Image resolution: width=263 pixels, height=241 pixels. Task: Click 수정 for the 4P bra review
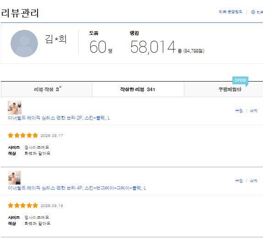(239, 181)
